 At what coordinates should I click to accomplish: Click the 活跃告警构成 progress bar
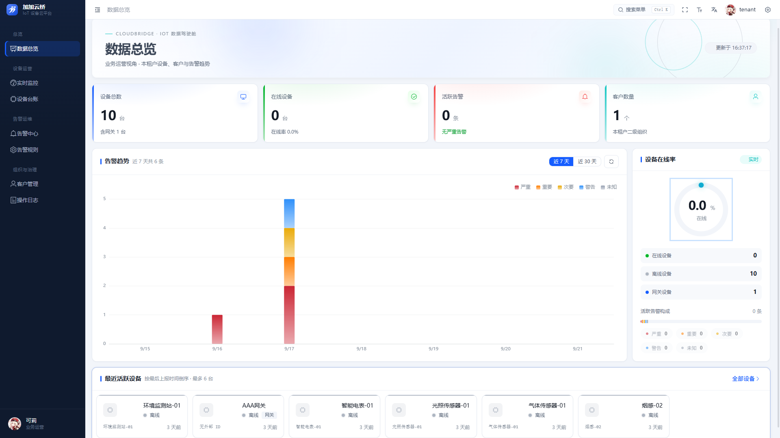701,321
